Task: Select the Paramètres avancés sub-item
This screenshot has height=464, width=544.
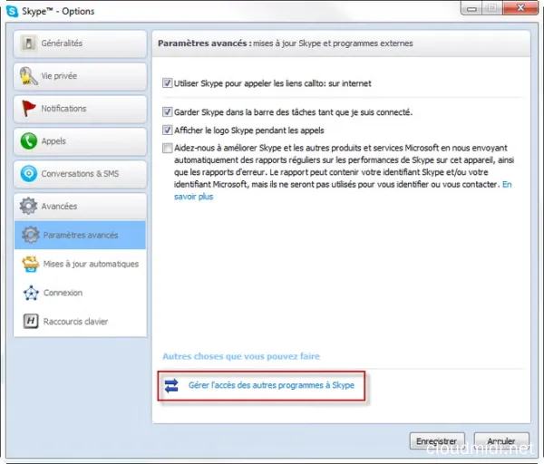Action: pos(81,235)
